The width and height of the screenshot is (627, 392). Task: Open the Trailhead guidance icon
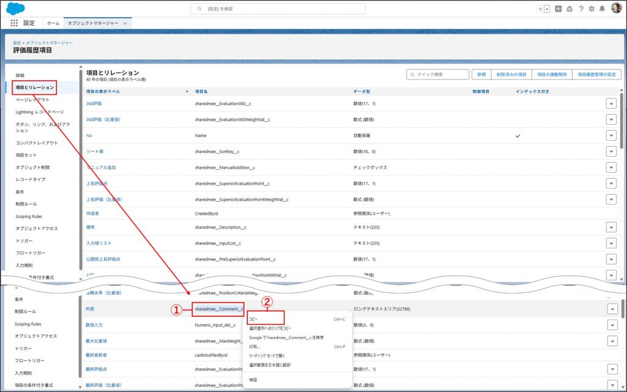tap(569, 9)
